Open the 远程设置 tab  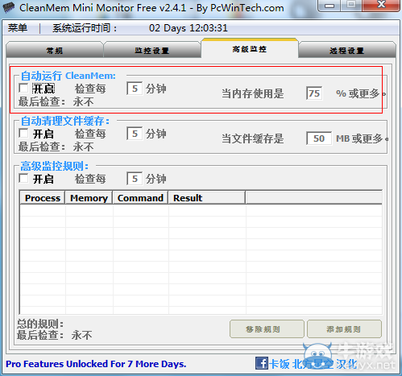346,51
